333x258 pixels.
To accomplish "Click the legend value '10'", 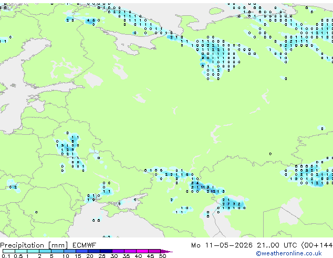I will point(66,256).
